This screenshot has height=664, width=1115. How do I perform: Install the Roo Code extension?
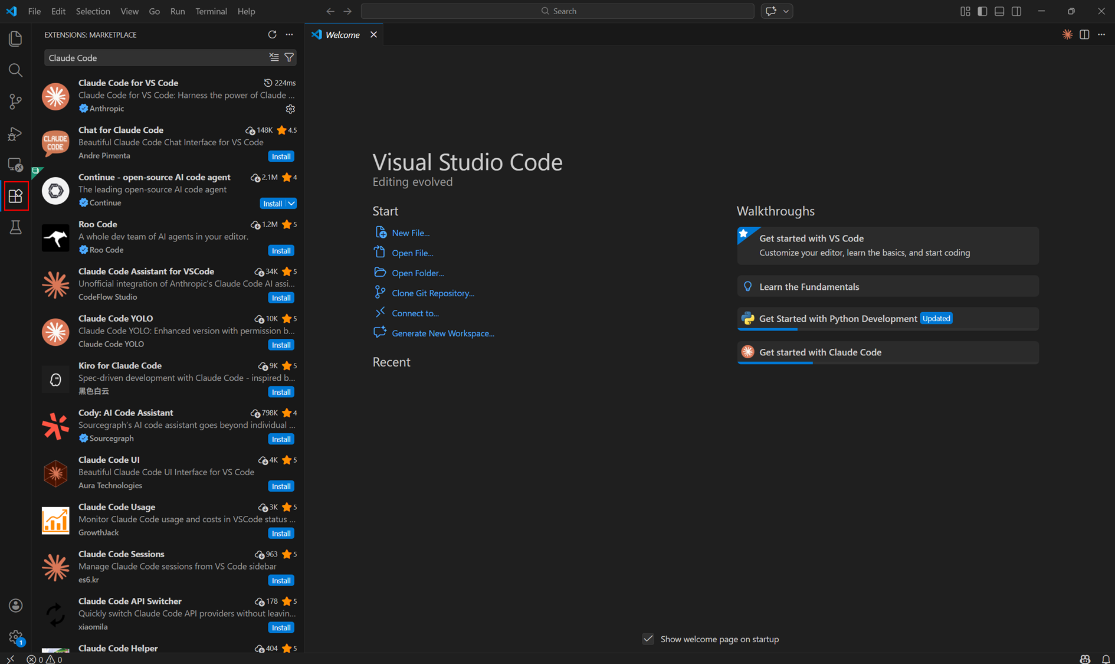281,250
